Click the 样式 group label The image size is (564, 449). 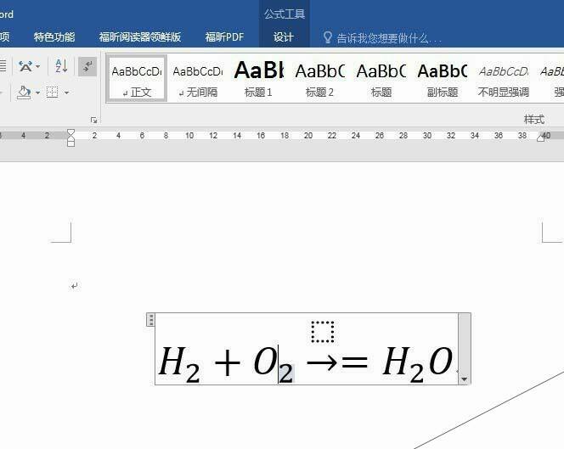534,120
